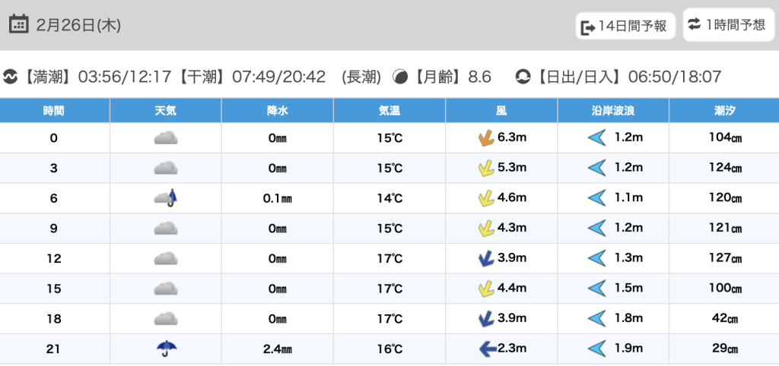
Task: Click the 2月26日(木) date label
Action: (x=78, y=25)
